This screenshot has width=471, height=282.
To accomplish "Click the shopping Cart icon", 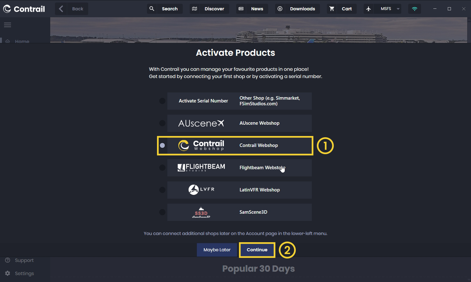I will 332,9.
